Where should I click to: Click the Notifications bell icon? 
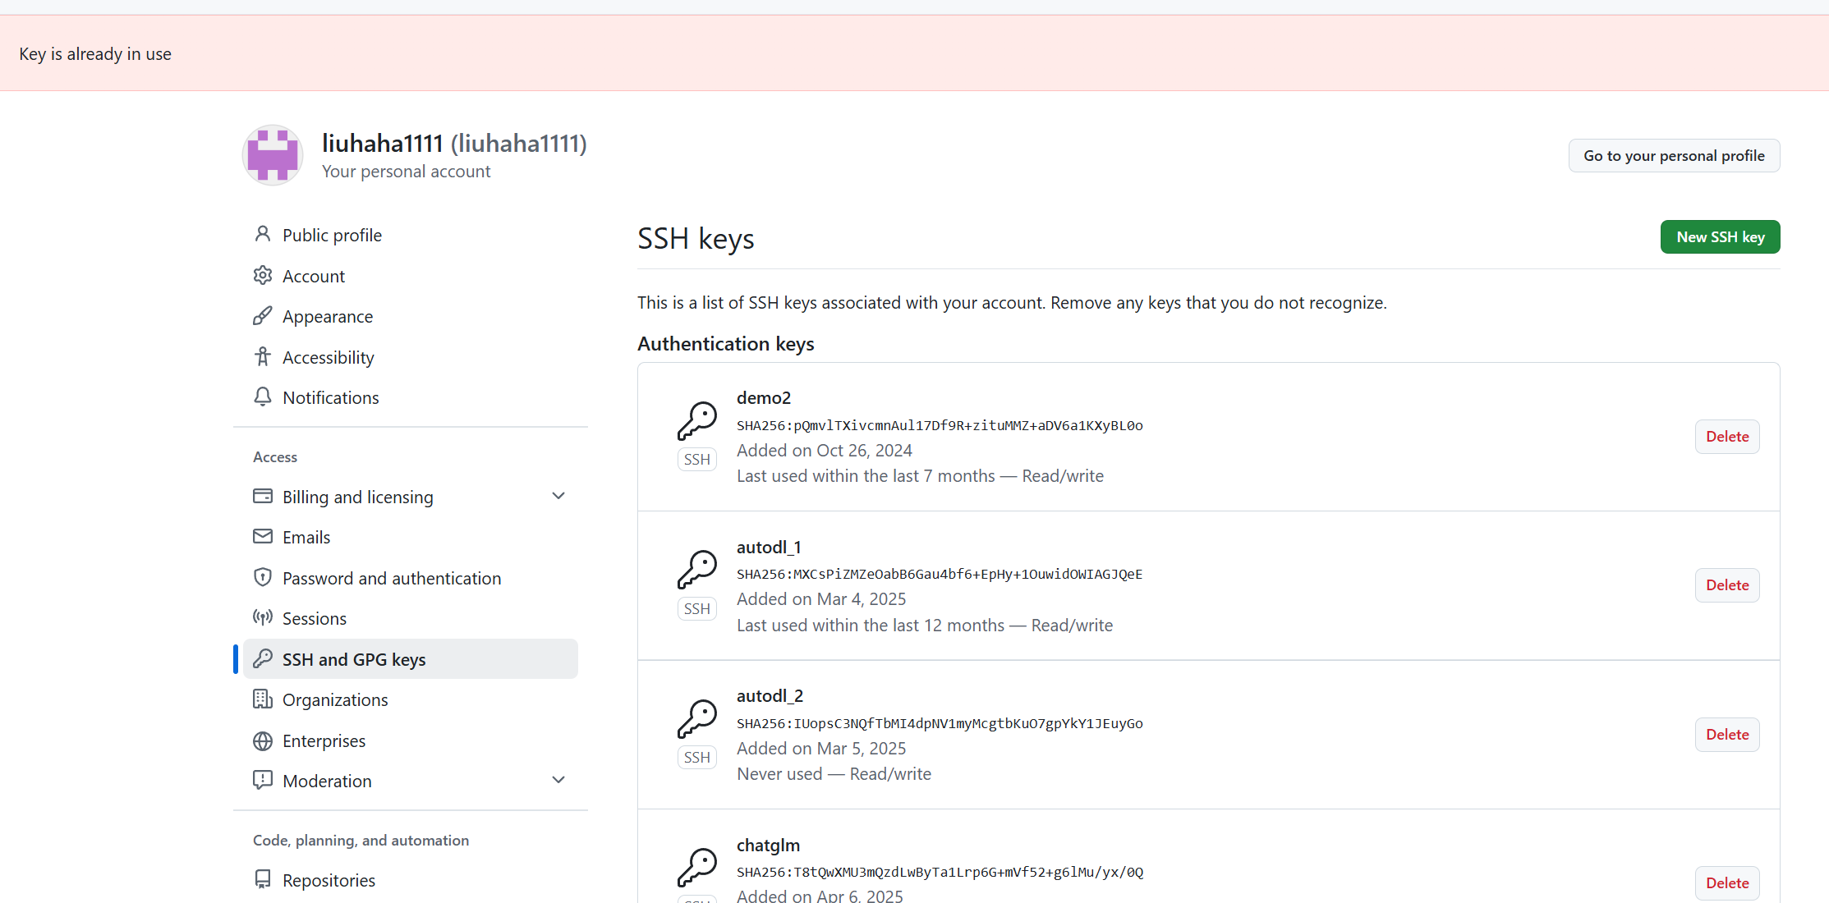(262, 397)
